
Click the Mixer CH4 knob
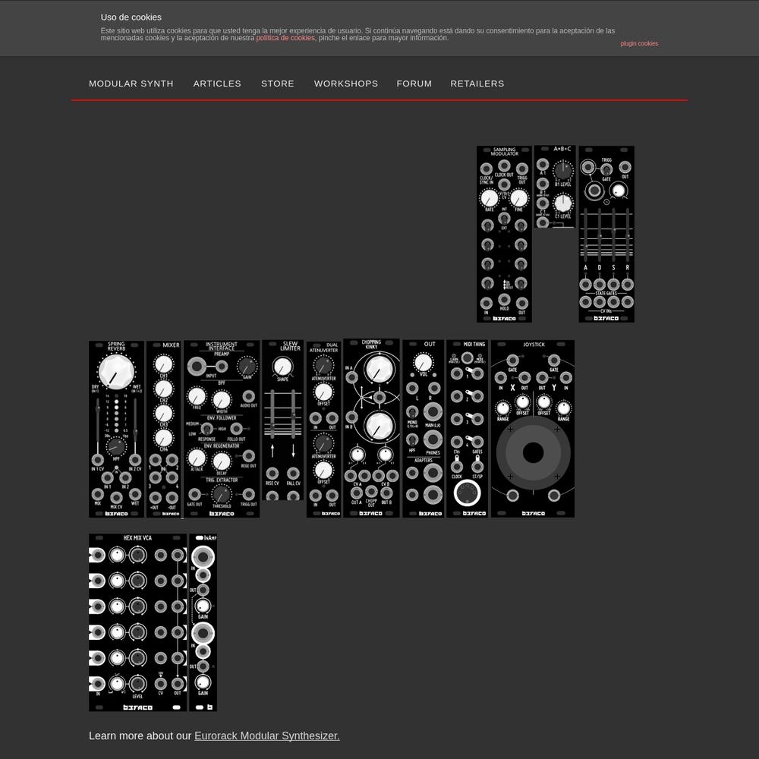click(164, 438)
